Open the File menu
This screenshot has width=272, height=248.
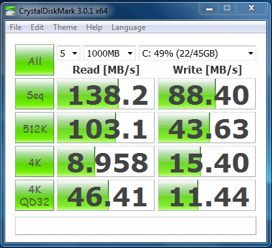point(16,27)
